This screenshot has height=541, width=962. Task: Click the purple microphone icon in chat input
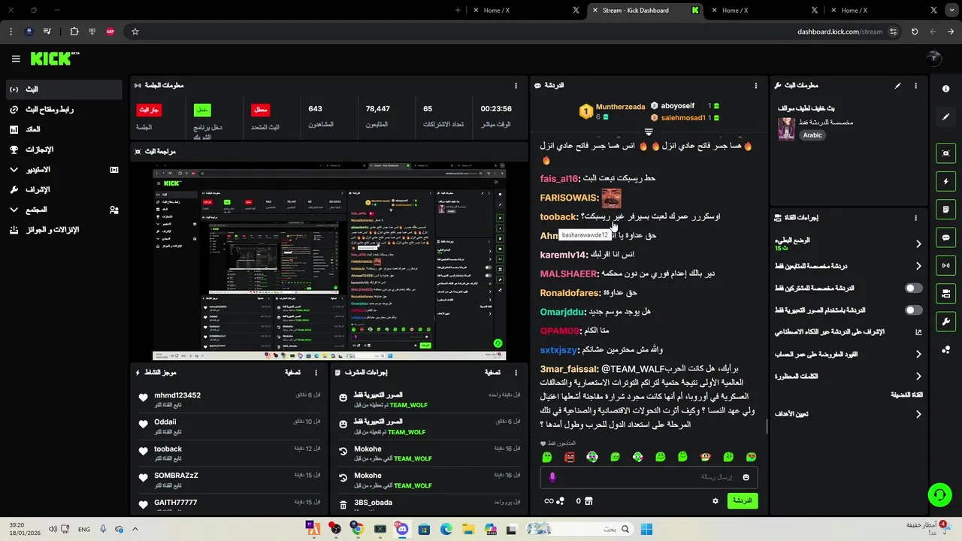click(552, 477)
